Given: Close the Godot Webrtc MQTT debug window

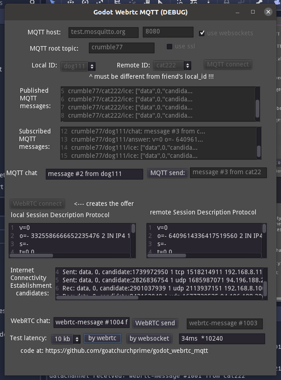Looking at the screenshot, I should tap(268, 12).
